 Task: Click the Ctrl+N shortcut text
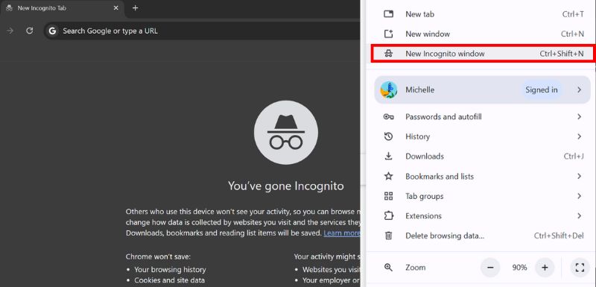tap(572, 34)
